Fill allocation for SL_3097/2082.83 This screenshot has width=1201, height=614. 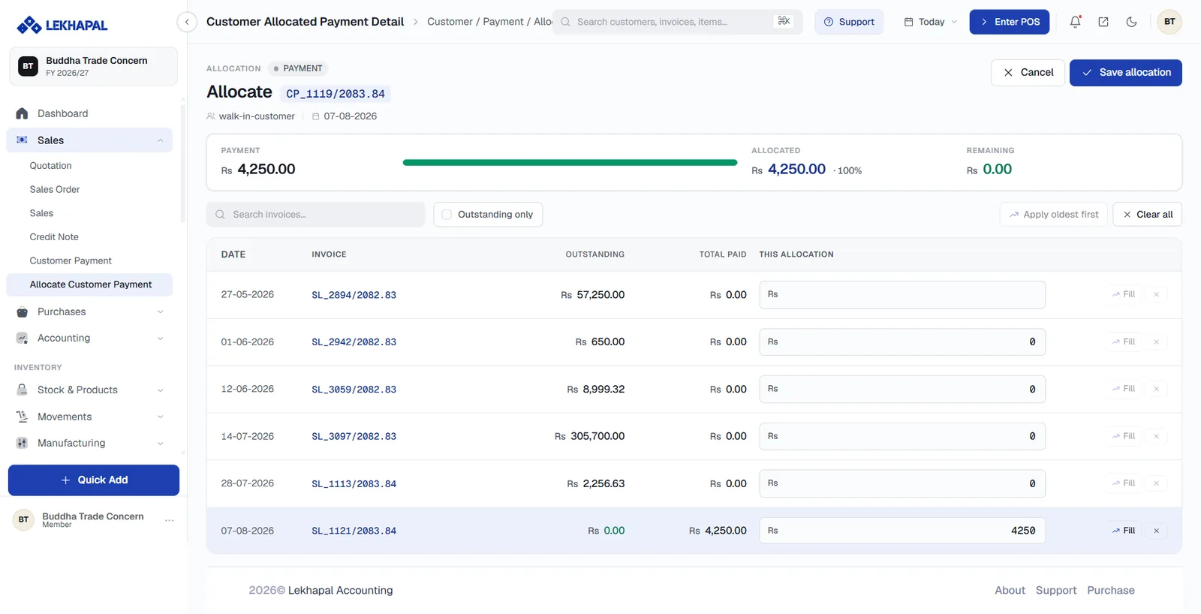pos(1123,436)
